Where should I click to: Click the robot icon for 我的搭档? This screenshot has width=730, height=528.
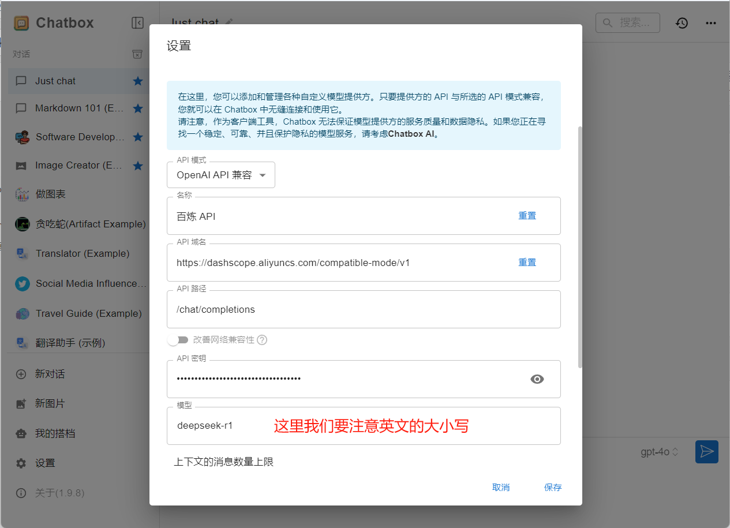21,433
